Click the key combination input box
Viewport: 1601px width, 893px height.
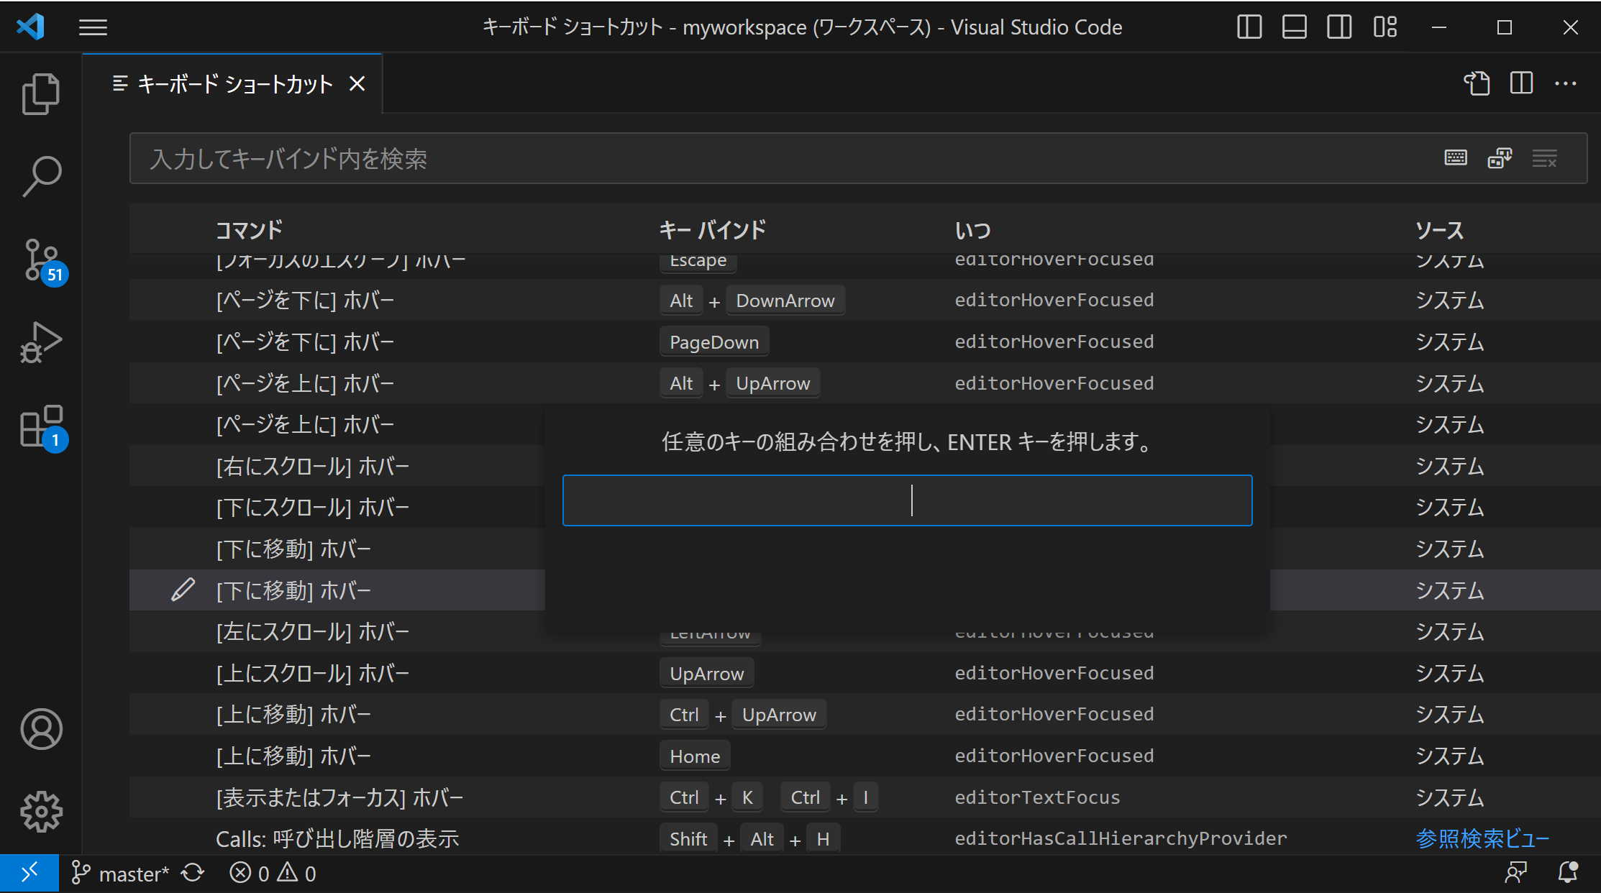coord(907,500)
